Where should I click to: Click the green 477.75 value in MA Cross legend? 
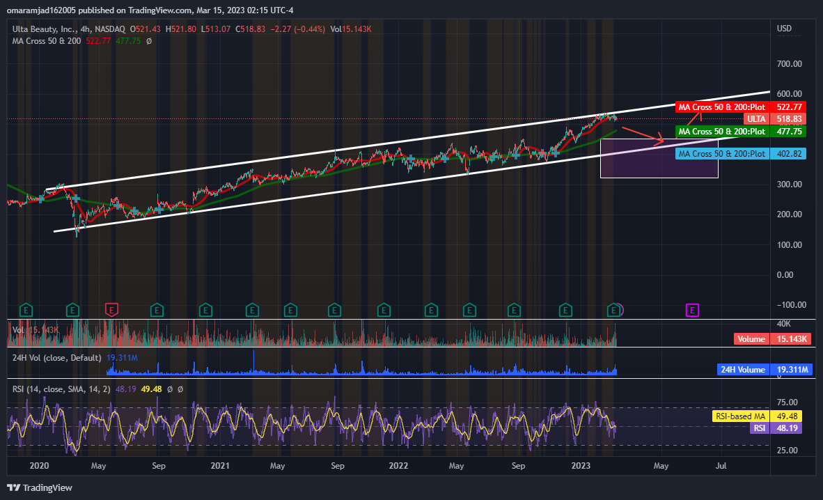coord(128,41)
